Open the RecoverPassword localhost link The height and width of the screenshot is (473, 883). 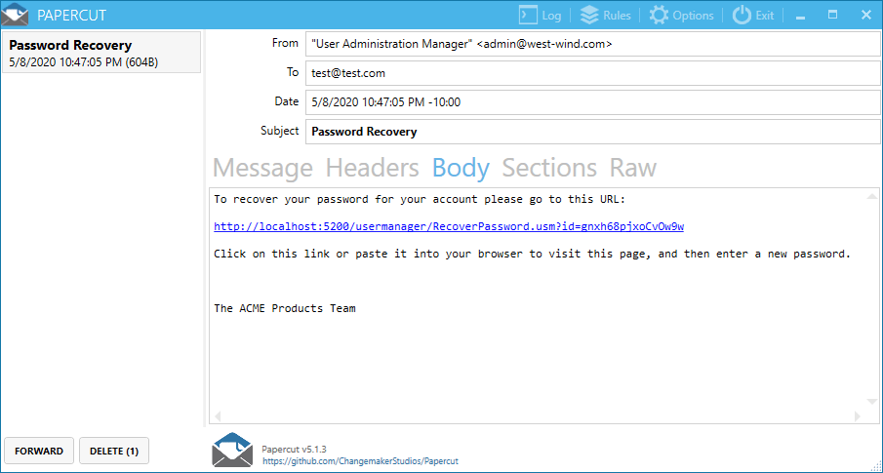coord(449,226)
